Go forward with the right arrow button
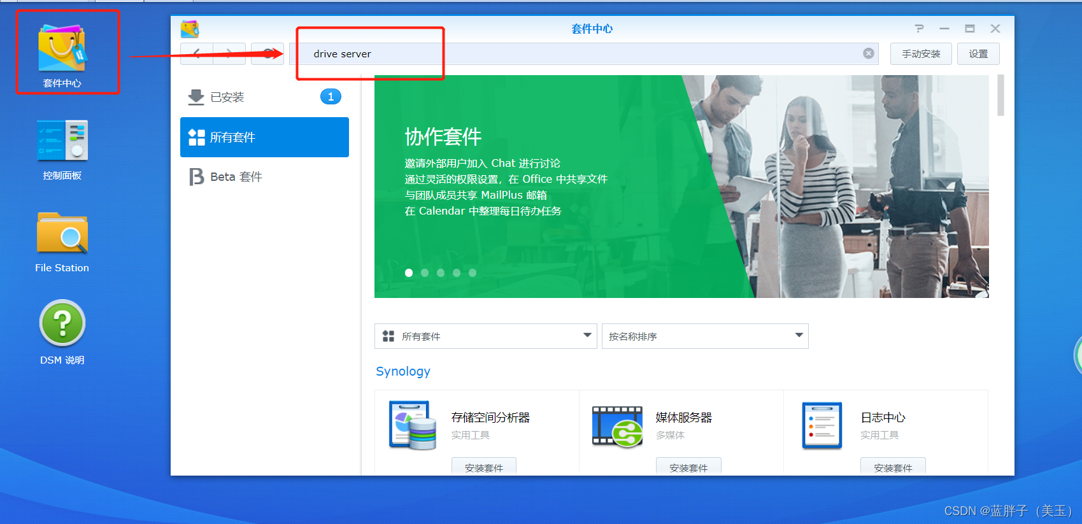This screenshot has width=1082, height=524. tap(229, 53)
